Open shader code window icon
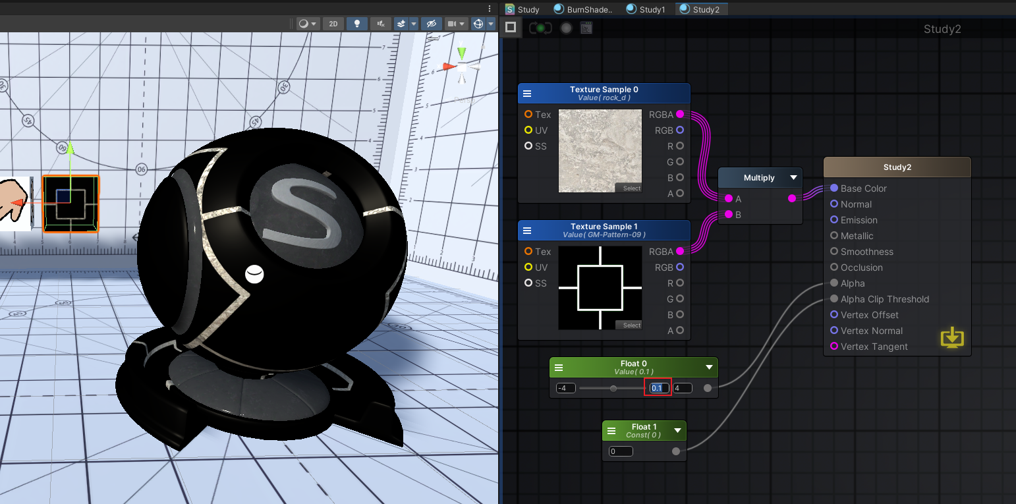Image resolution: width=1016 pixels, height=504 pixels. pos(586,28)
